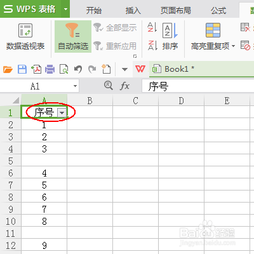Expand the Name Box dropdown arrow
This screenshot has width=254, height=254.
[x=75, y=86]
